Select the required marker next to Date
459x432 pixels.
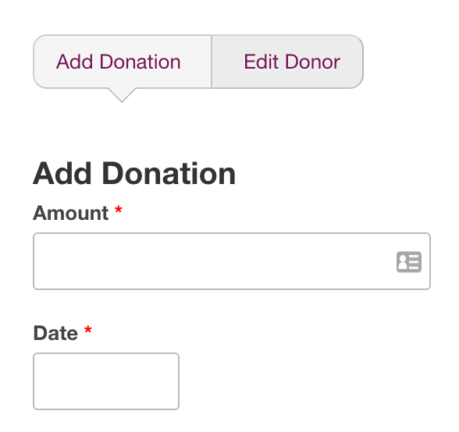coord(87,330)
